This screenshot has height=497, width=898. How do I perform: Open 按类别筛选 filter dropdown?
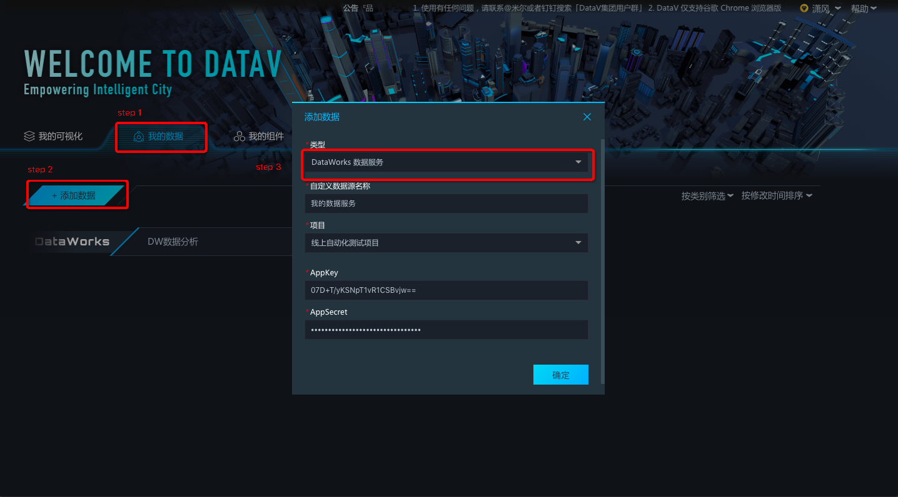click(707, 196)
